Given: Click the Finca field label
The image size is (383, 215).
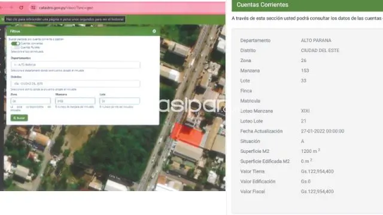Looking at the screenshot, I should 246,91.
